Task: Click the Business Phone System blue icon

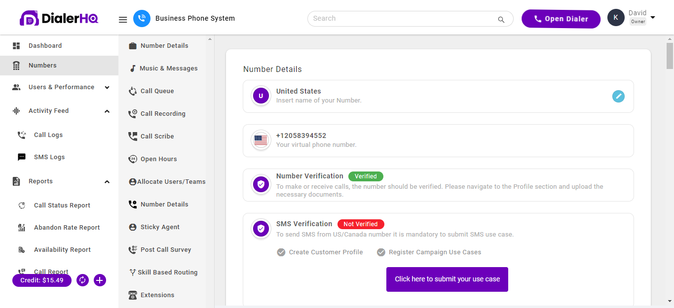Action: click(142, 19)
